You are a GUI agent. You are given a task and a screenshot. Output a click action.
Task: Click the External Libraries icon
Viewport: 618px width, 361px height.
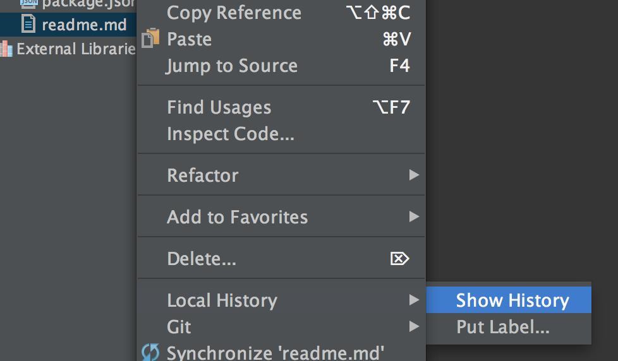[6, 49]
